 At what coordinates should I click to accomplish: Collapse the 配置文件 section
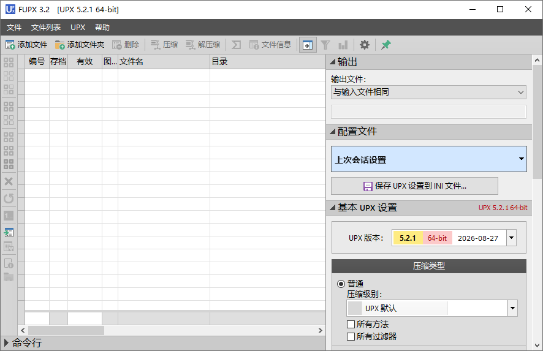click(333, 132)
